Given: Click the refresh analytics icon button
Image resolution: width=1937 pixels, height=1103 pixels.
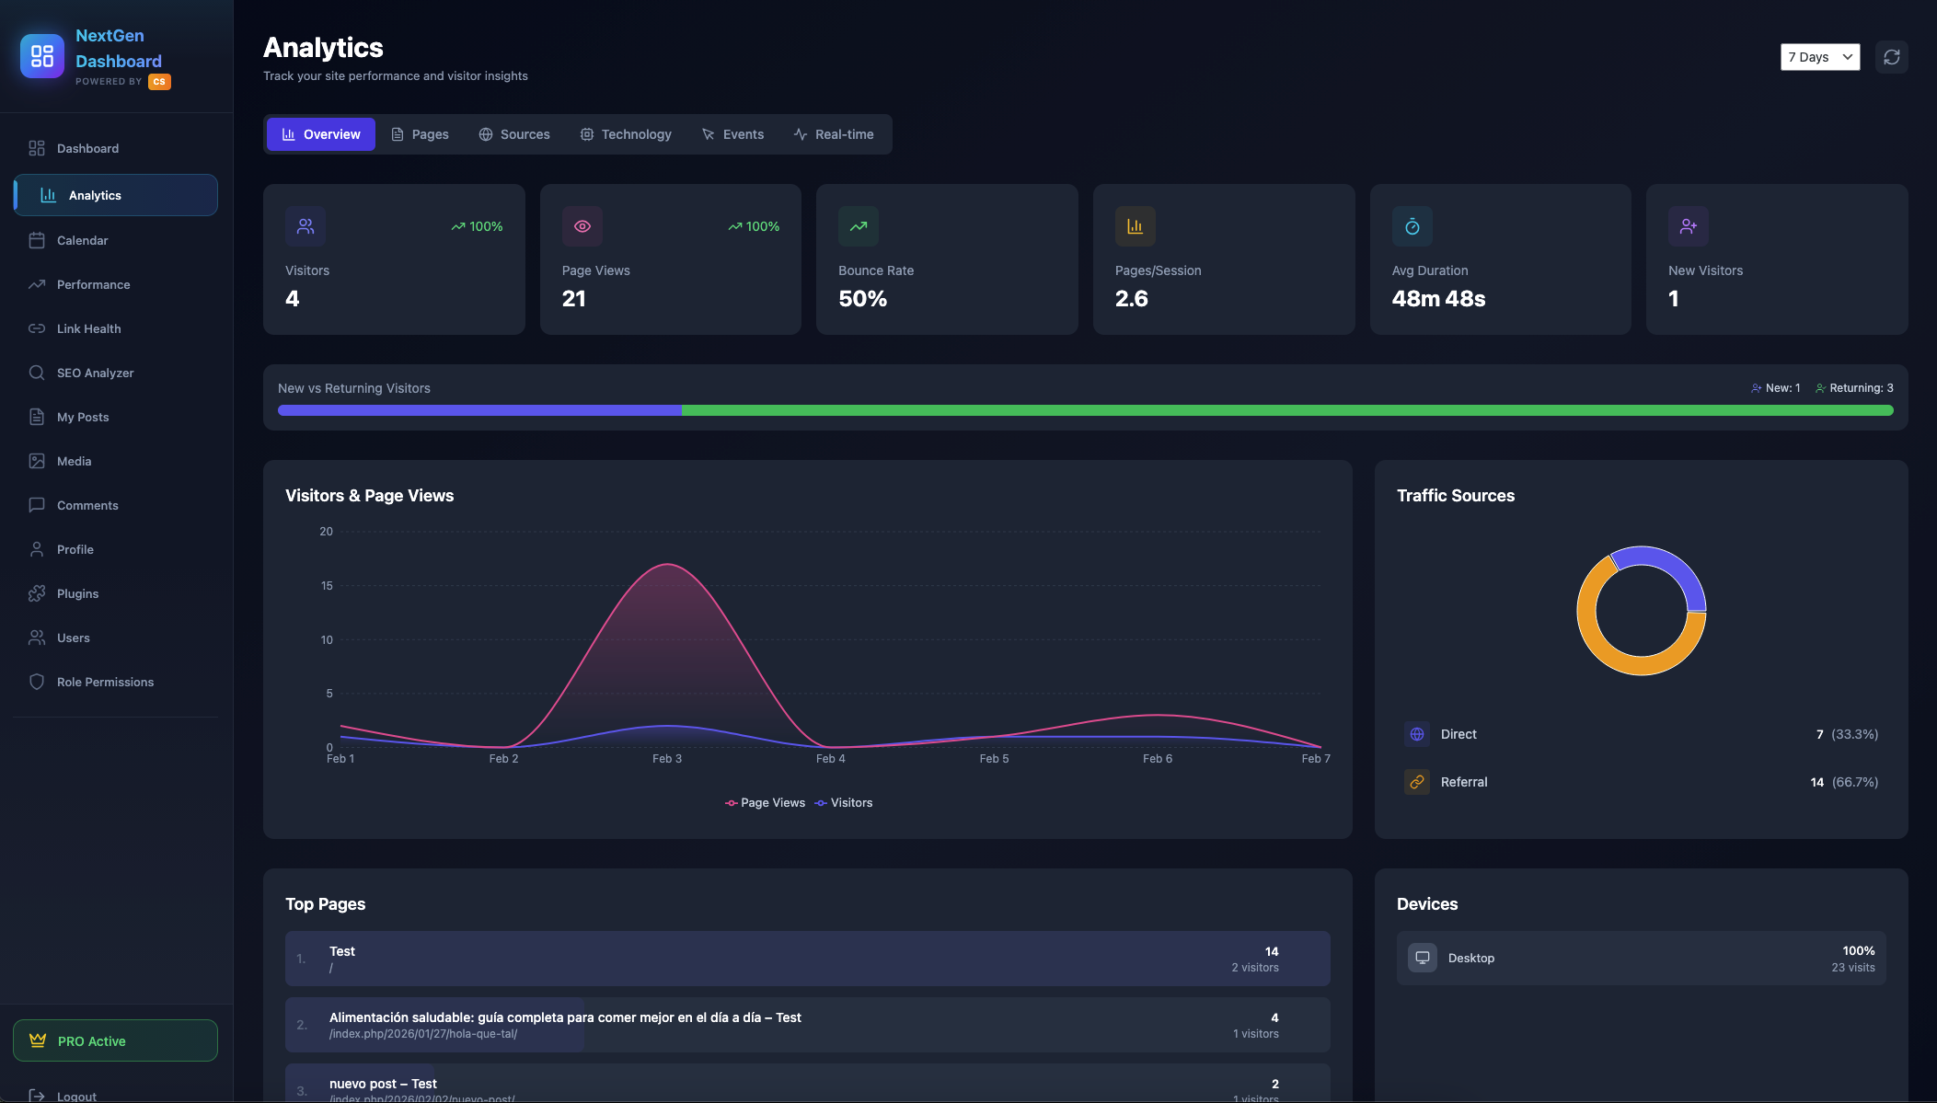Looking at the screenshot, I should [x=1891, y=57].
